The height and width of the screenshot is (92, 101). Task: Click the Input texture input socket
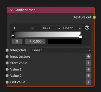coord(7,57)
